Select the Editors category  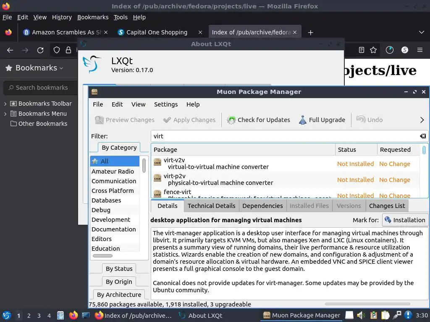tap(115, 239)
